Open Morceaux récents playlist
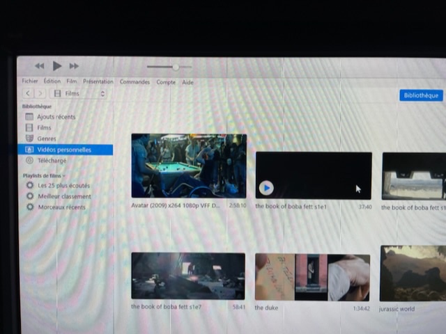This screenshot has width=446, height=334. [x=62, y=207]
